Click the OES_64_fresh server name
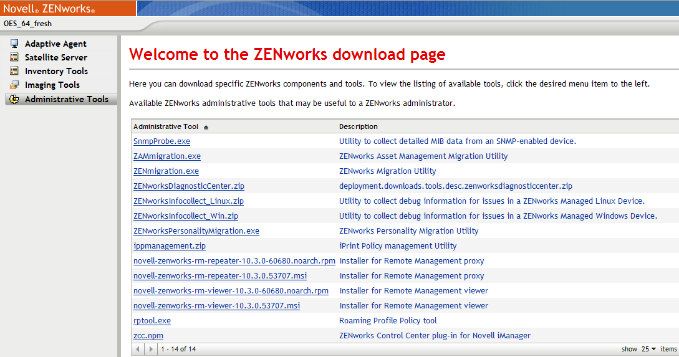 (27, 24)
